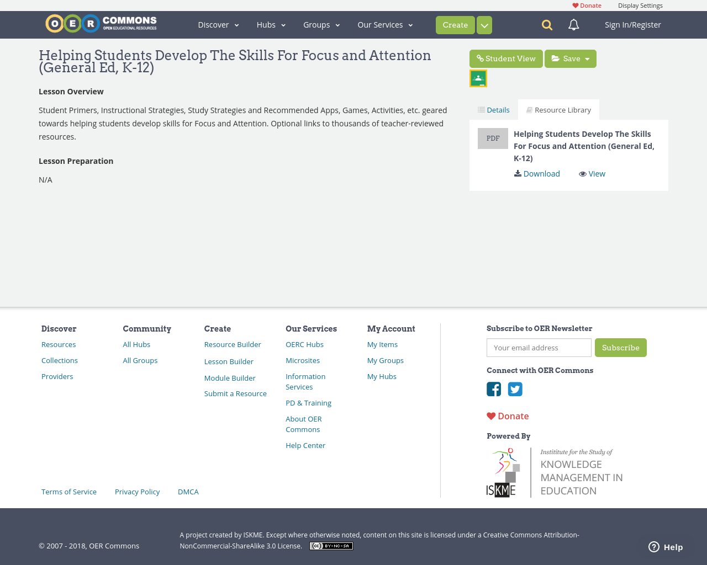Connect with OER Commons on Facebook
This screenshot has width=707, height=565.
click(x=493, y=389)
